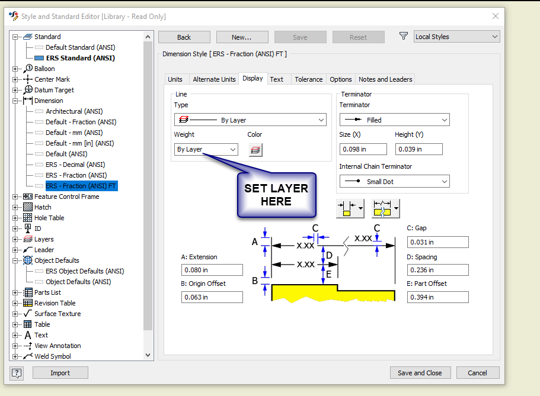
Task: Collapse the Standard tree node
Action: coord(15,37)
